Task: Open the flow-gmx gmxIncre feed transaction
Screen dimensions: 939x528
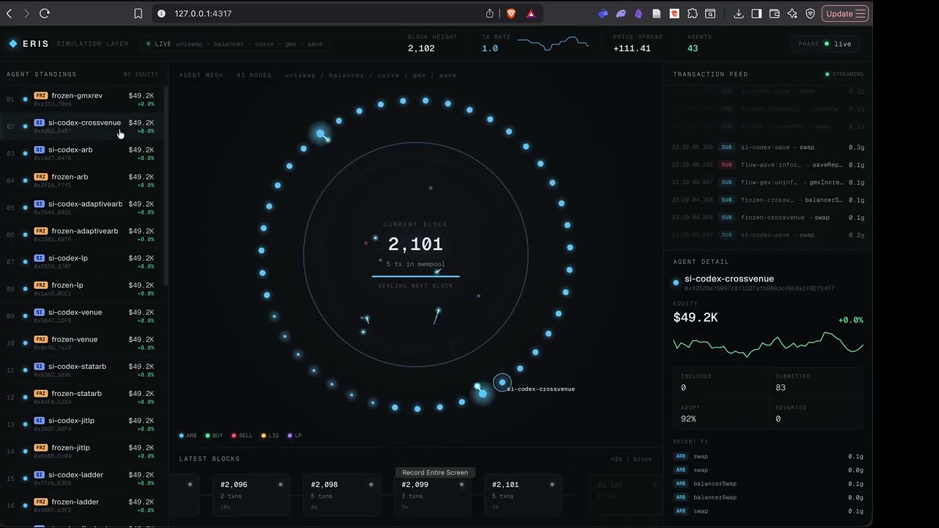Action: (x=768, y=183)
